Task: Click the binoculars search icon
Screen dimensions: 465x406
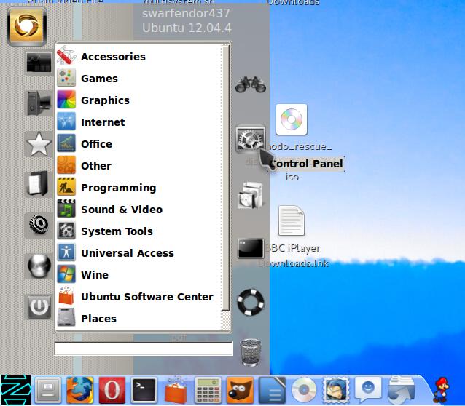Action: pyautogui.click(x=250, y=84)
